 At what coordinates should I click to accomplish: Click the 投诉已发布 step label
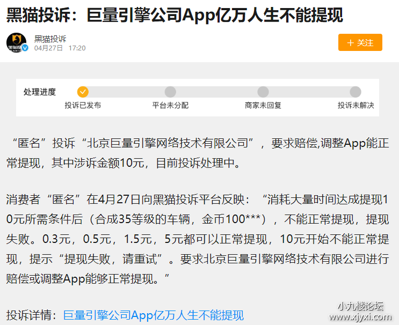point(83,105)
